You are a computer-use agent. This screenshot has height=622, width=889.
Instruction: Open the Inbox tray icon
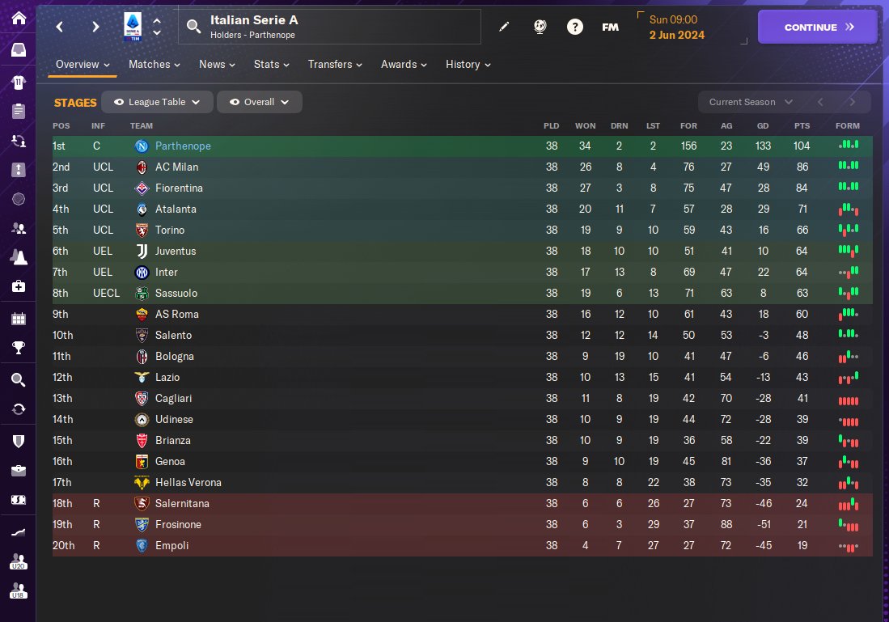[x=18, y=50]
